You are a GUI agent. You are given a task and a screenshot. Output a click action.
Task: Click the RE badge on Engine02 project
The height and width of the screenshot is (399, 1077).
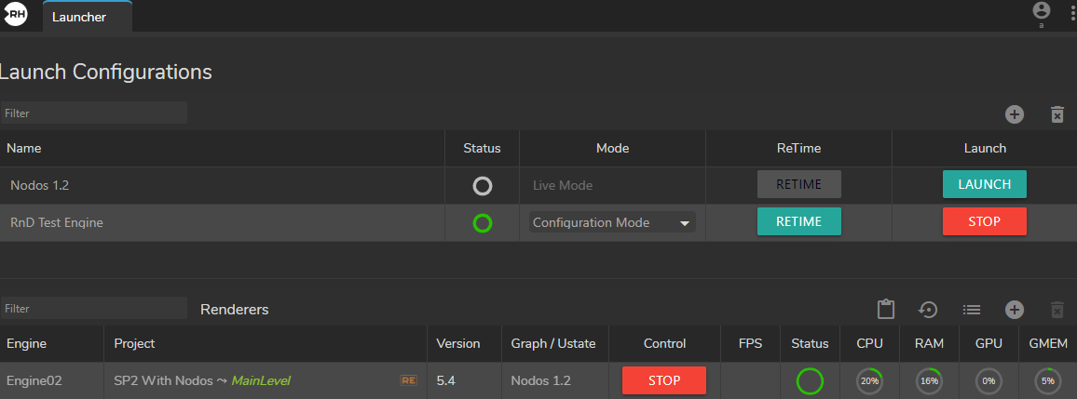point(407,380)
